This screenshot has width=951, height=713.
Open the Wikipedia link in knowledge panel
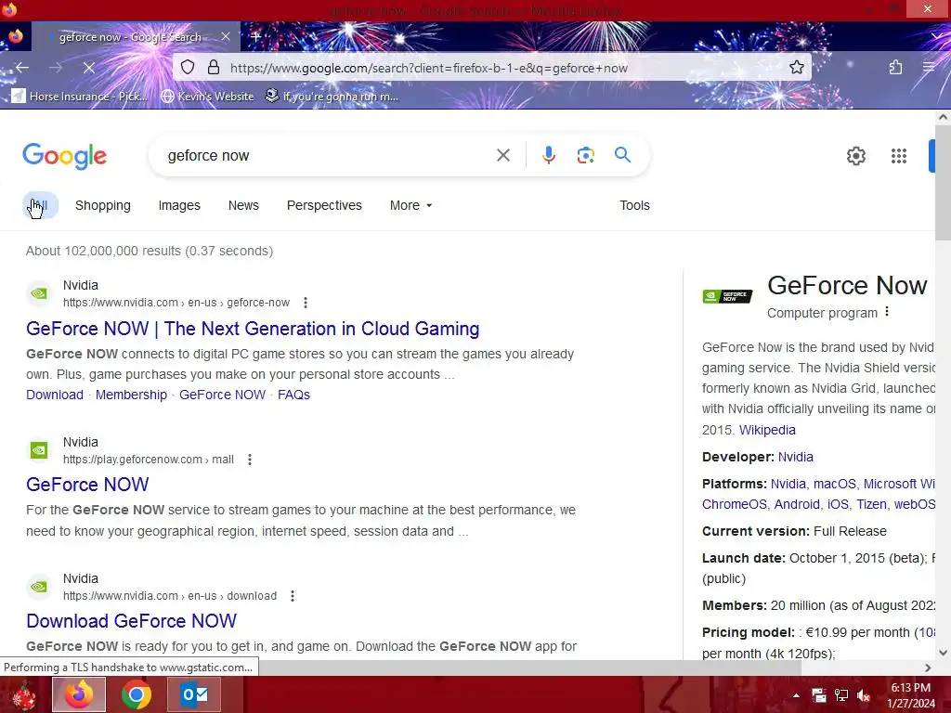[x=767, y=429]
